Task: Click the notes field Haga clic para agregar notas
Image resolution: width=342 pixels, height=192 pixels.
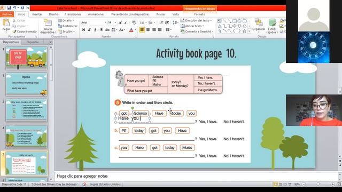Action: [x=196, y=176]
